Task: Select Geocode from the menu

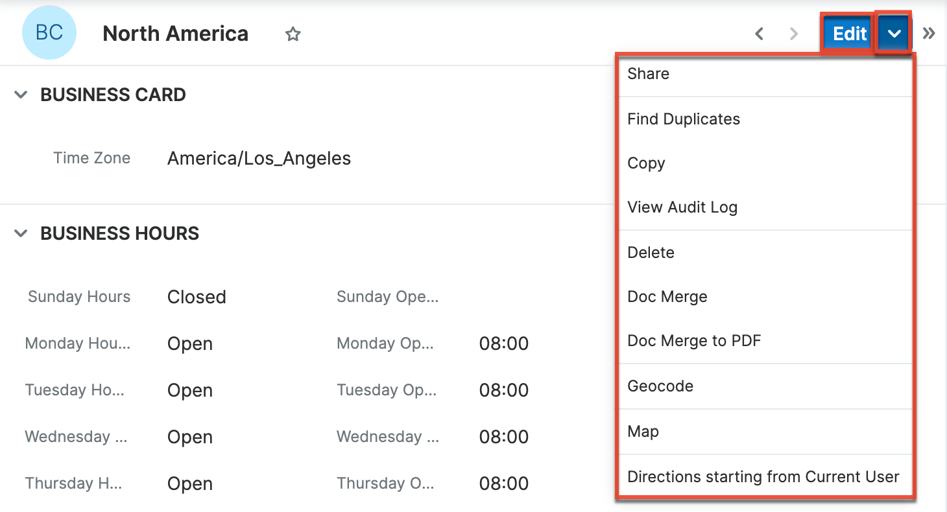Action: 660,386
